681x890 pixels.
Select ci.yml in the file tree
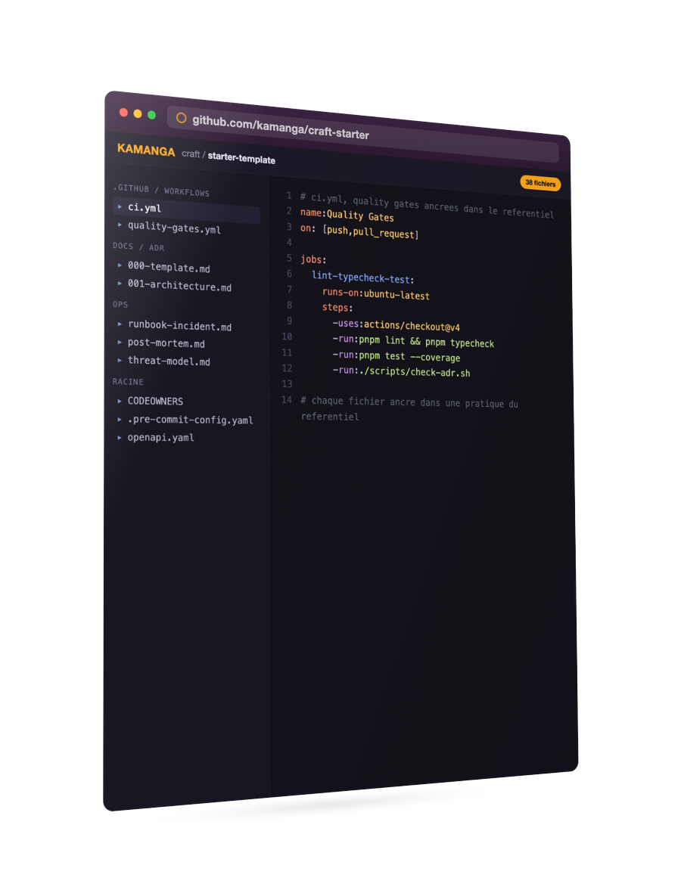[187, 209]
